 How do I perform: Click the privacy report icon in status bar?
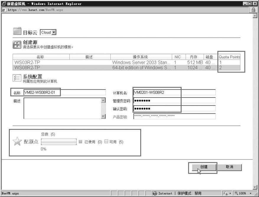(x=226, y=193)
